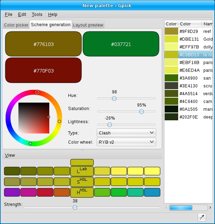Screen dimensions: 215x224
Task: Switch to the Layout preview tab
Action: (88, 25)
